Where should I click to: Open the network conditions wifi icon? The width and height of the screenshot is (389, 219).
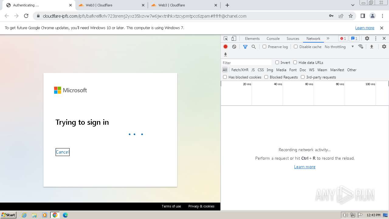point(361,47)
